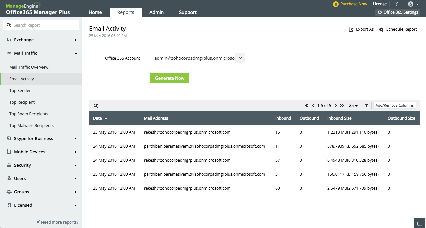Viewport: 426px width, 228px height.
Task: Open the 25 rows-per-page dropdown
Action: [x=353, y=106]
